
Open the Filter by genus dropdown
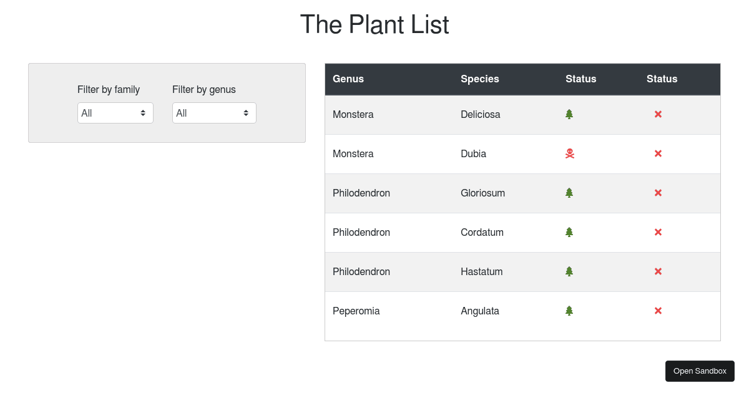pos(214,113)
